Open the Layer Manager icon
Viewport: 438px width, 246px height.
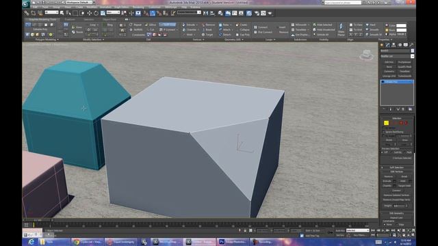pyautogui.click(x=220, y=13)
